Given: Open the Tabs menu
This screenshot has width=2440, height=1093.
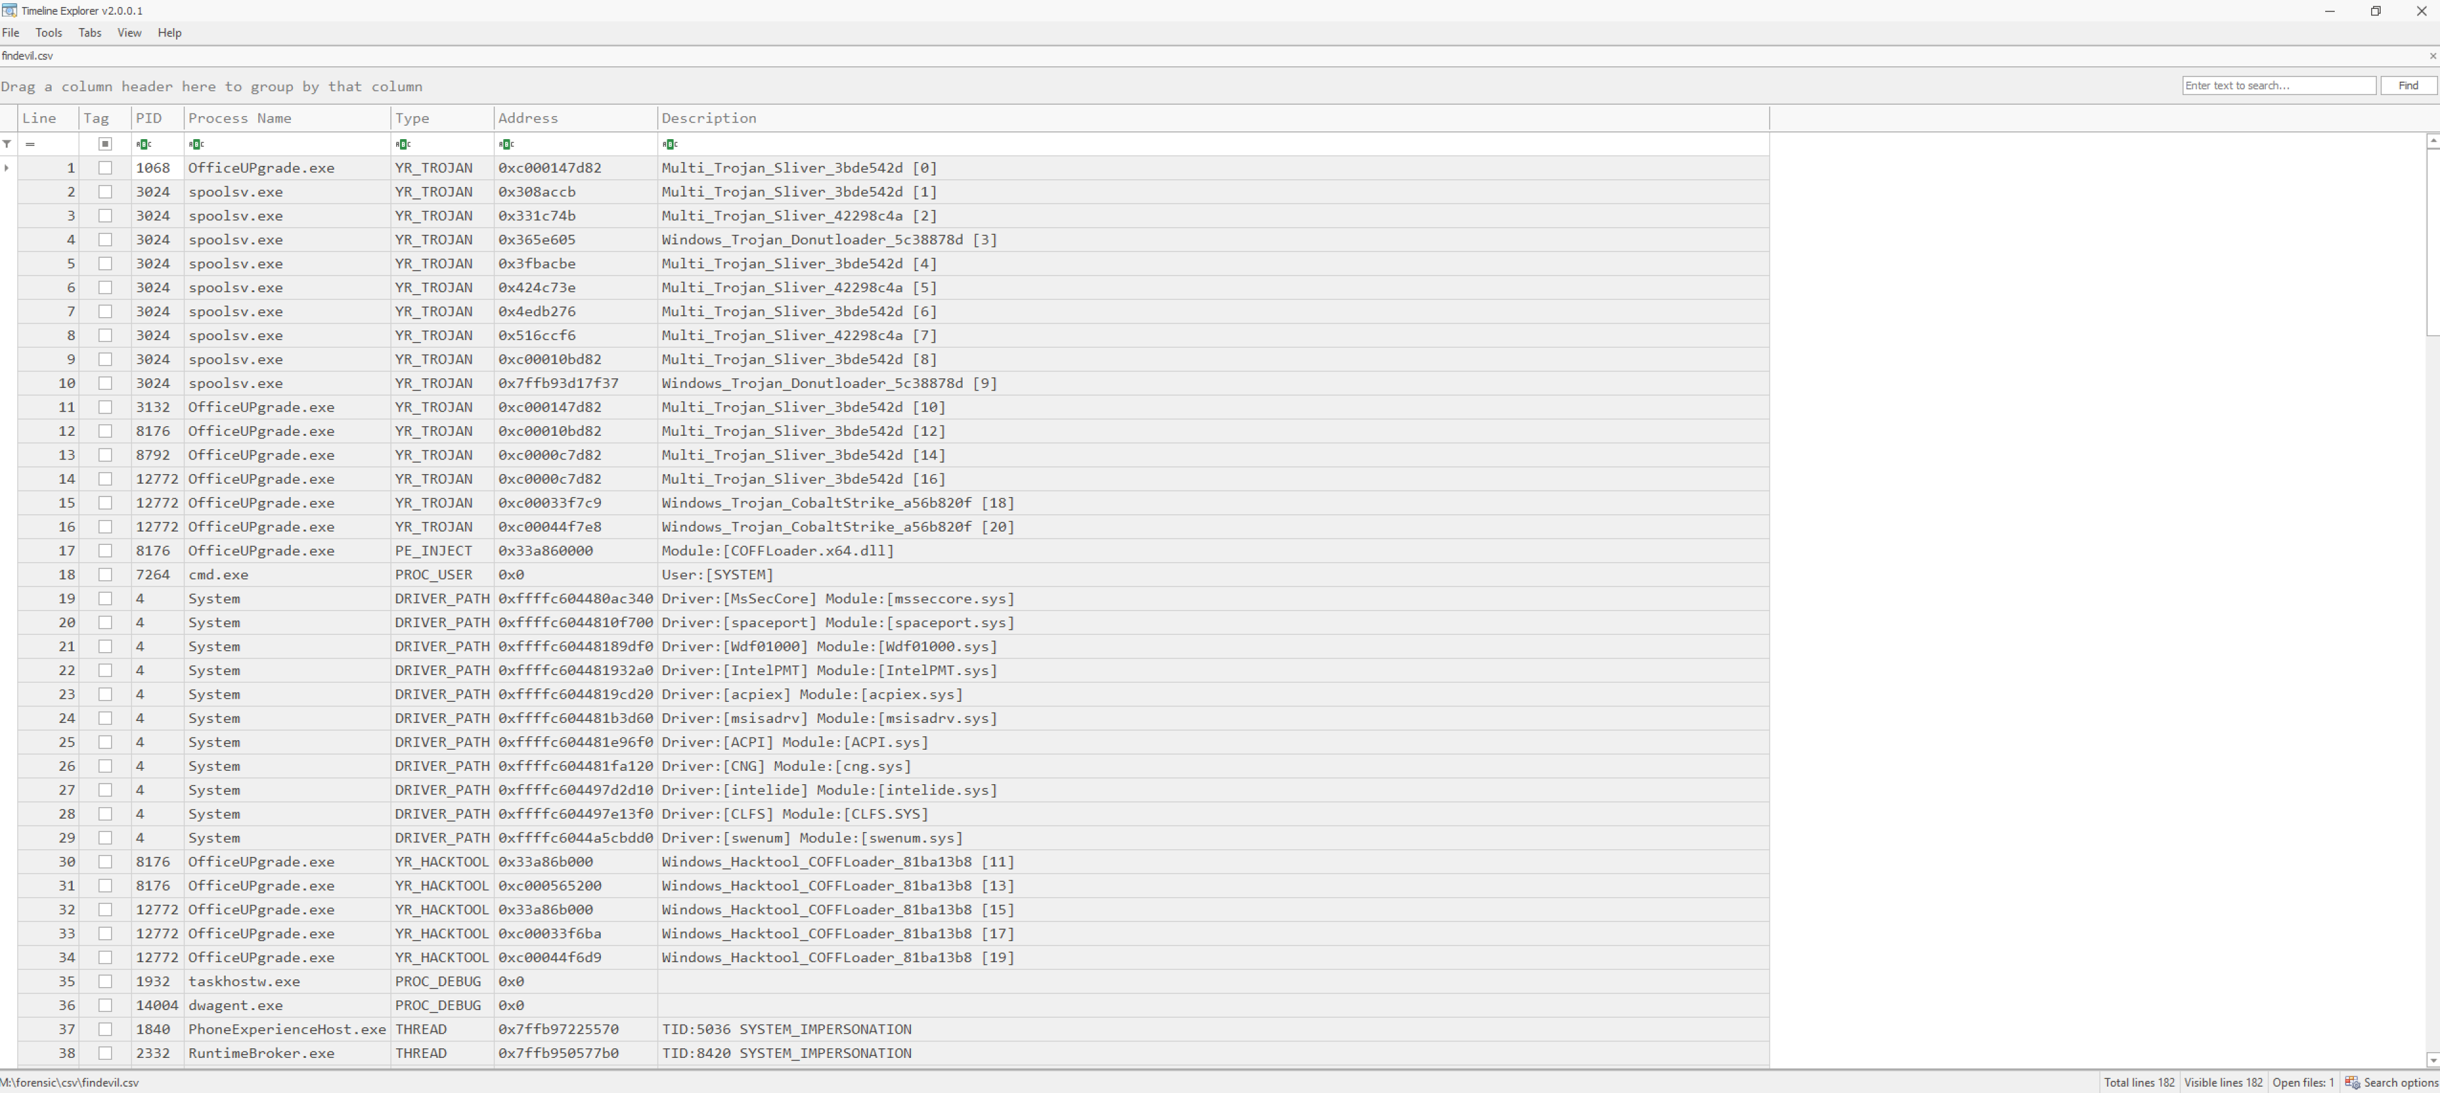Looking at the screenshot, I should coord(90,32).
